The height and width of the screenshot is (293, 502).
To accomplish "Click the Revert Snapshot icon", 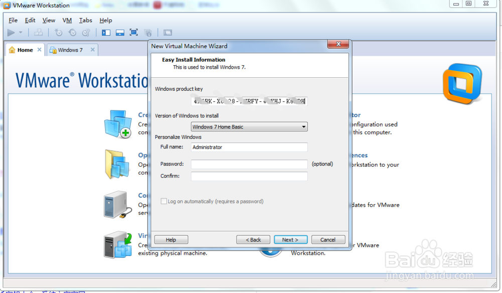I will point(73,32).
